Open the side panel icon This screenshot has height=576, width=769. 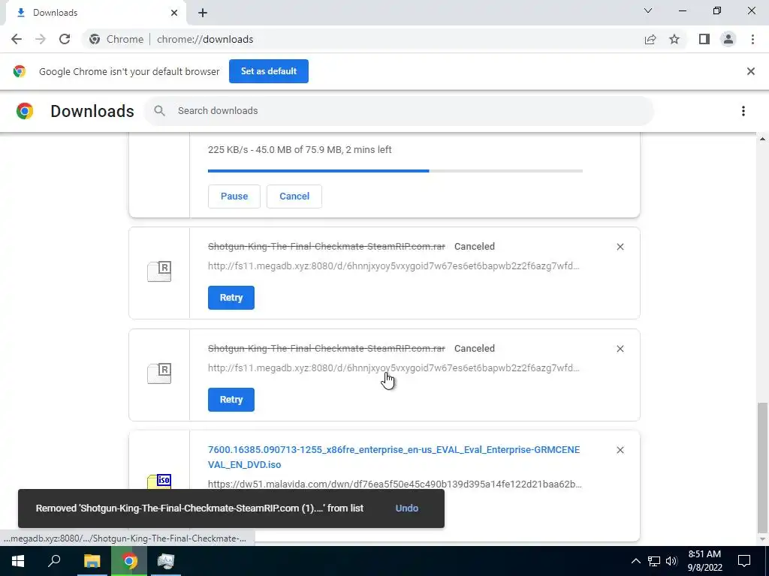click(x=704, y=39)
